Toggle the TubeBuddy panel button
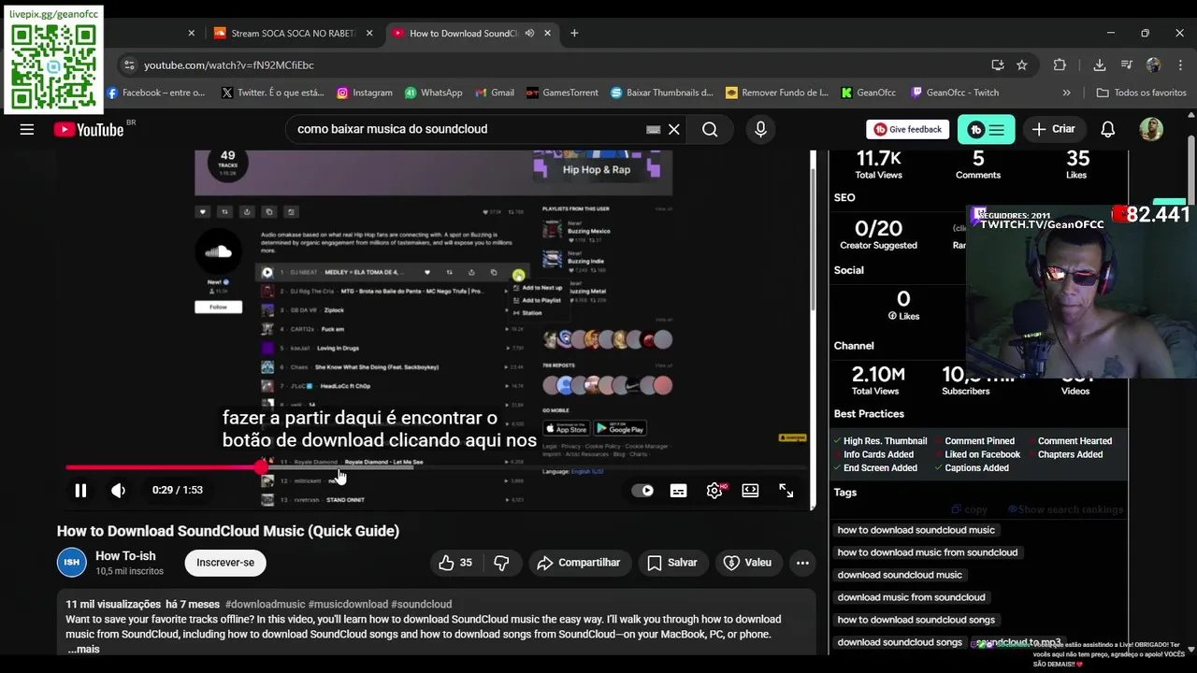This screenshot has height=673, width=1197. coord(986,130)
